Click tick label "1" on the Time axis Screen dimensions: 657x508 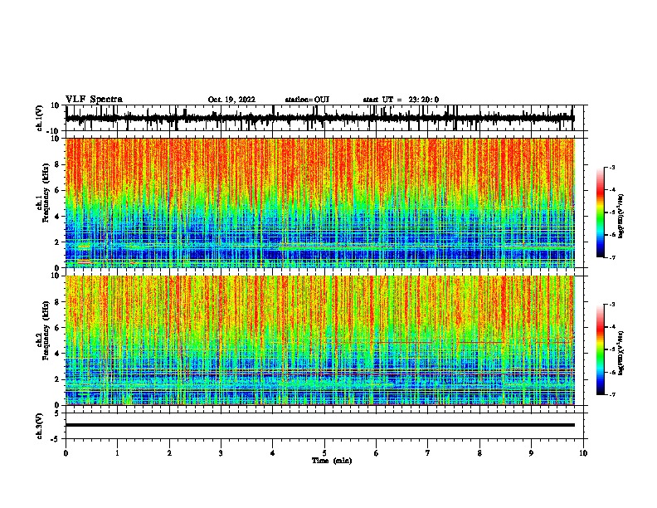pos(117,453)
